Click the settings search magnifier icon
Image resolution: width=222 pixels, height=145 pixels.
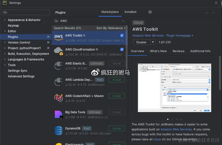tap(5, 12)
